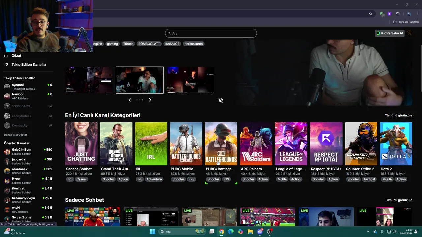The height and width of the screenshot is (237, 422).
Task: Go to the next featured stream arrow
Action: click(150, 100)
